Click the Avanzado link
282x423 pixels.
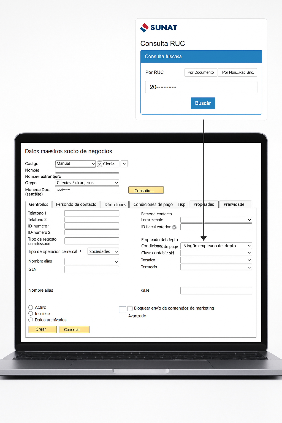pos(137,316)
